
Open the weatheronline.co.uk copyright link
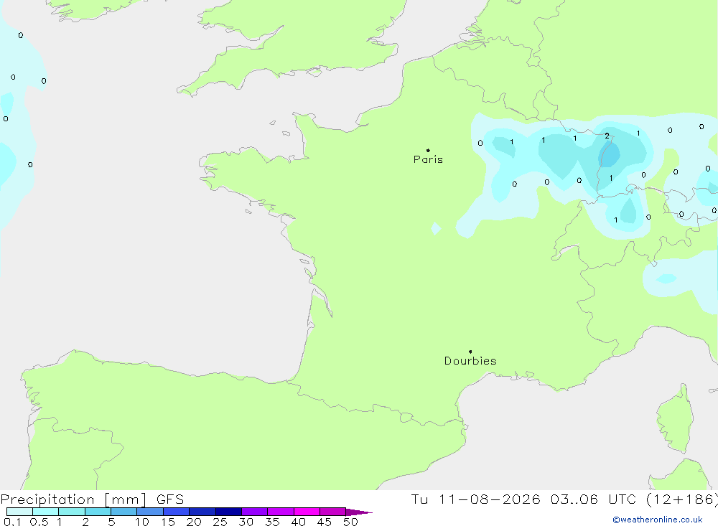[x=658, y=520]
